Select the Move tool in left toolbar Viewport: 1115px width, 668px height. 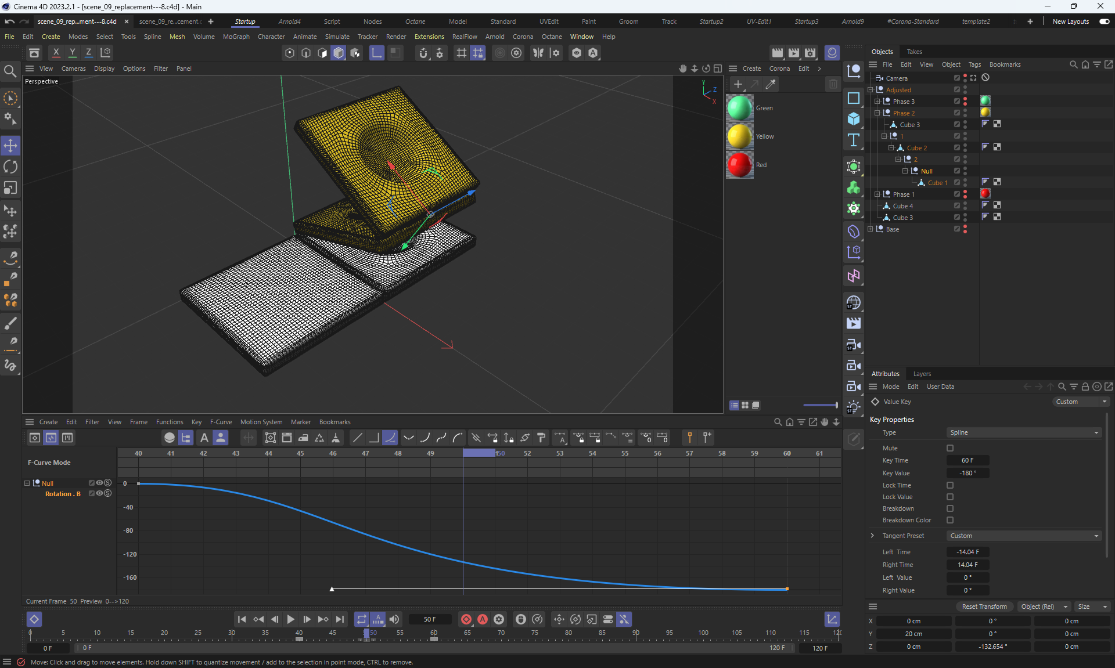(10, 145)
